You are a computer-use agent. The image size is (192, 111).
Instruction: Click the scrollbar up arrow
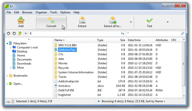[184, 39]
